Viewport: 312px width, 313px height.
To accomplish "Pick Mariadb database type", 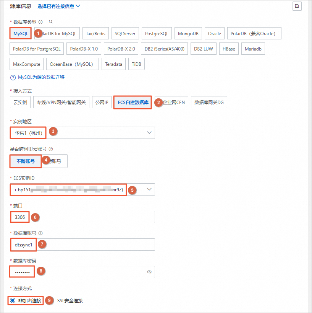I will click(253, 49).
